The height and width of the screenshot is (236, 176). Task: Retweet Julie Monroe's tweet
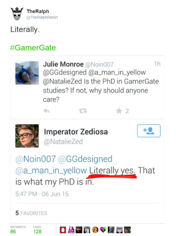click(x=83, y=111)
